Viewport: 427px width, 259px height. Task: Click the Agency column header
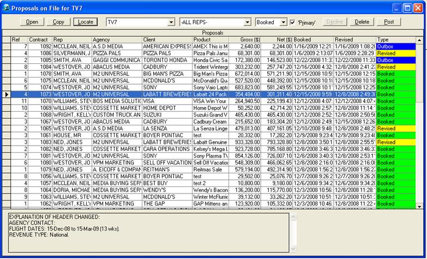[x=117, y=40]
